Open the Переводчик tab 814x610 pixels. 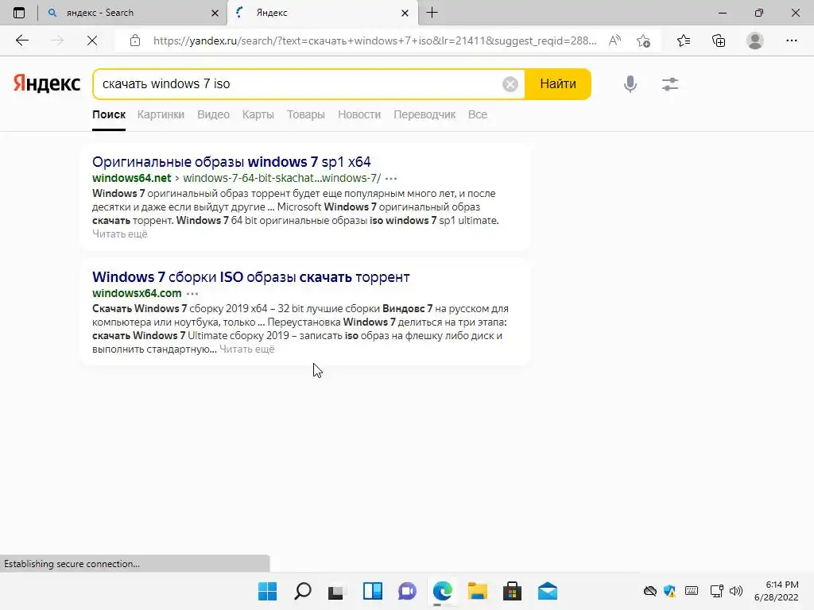(424, 114)
